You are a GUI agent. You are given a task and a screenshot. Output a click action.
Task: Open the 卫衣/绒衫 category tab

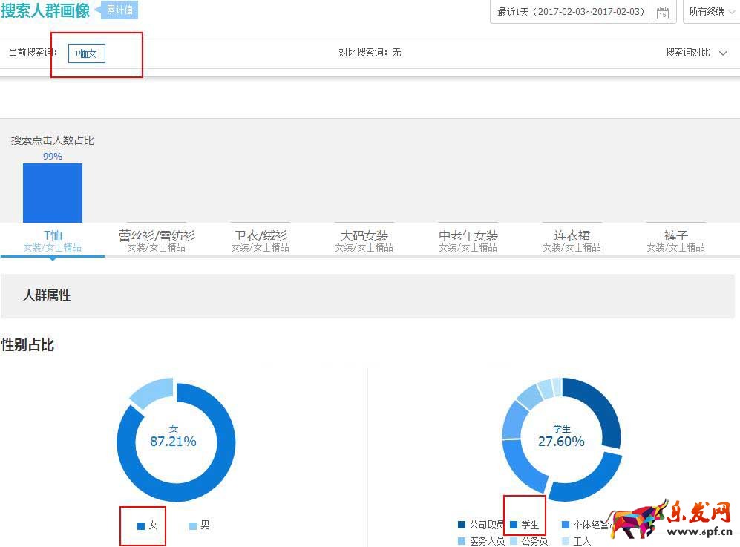(x=260, y=240)
